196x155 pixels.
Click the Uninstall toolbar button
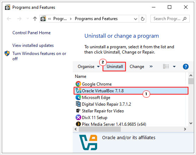pyautogui.click(x=115, y=67)
